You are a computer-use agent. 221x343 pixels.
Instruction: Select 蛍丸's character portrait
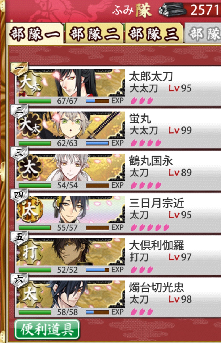coord(70,125)
